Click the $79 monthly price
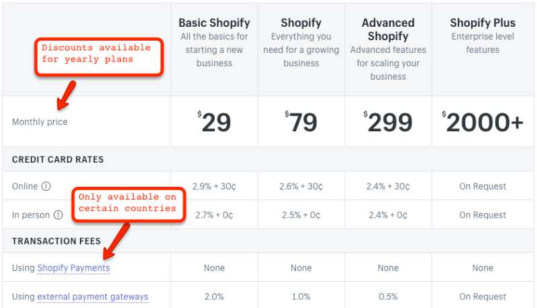537x308 pixels. click(301, 122)
